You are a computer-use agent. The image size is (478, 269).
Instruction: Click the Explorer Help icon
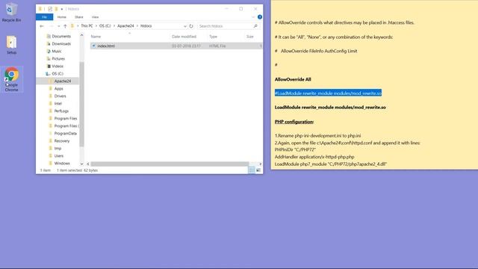pyautogui.click(x=260, y=17)
